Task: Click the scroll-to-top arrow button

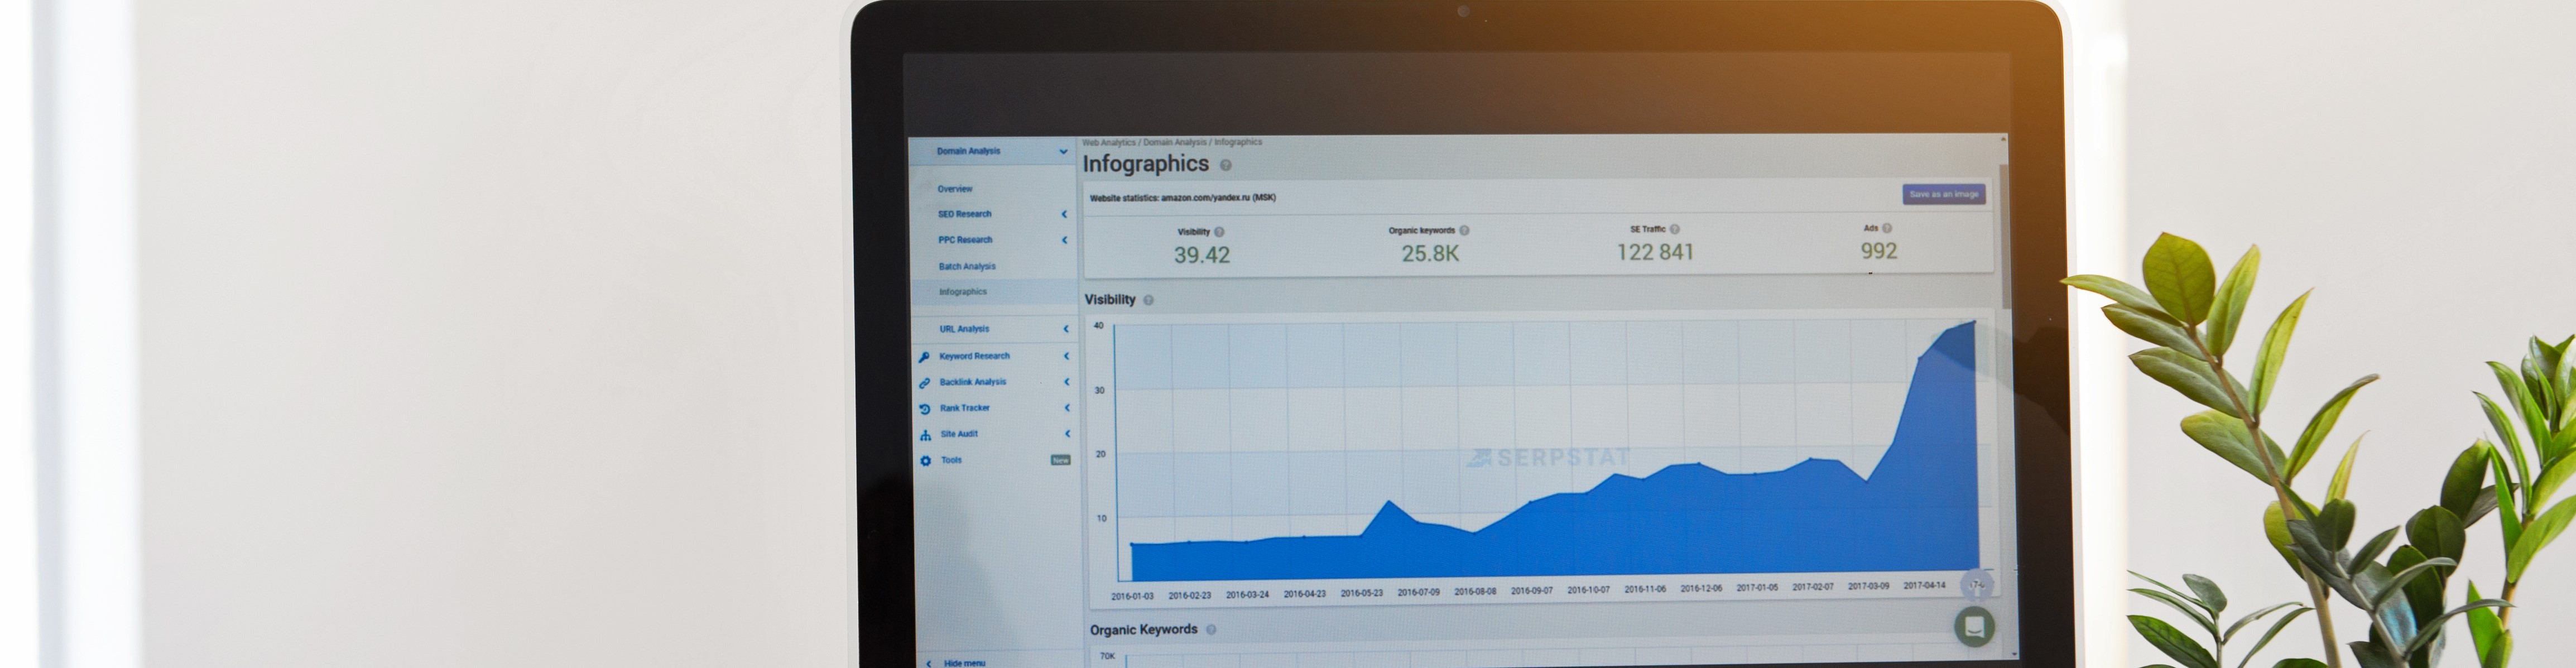Action: pyautogui.click(x=1976, y=585)
